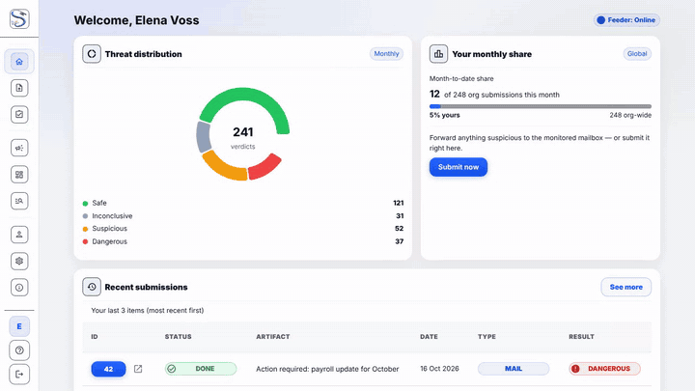Open the user upload icon in sidebar

point(19,235)
